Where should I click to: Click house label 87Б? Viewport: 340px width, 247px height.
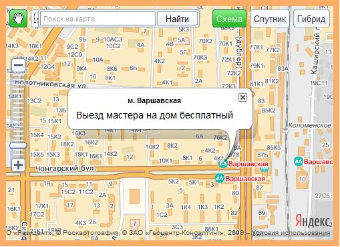(263, 155)
